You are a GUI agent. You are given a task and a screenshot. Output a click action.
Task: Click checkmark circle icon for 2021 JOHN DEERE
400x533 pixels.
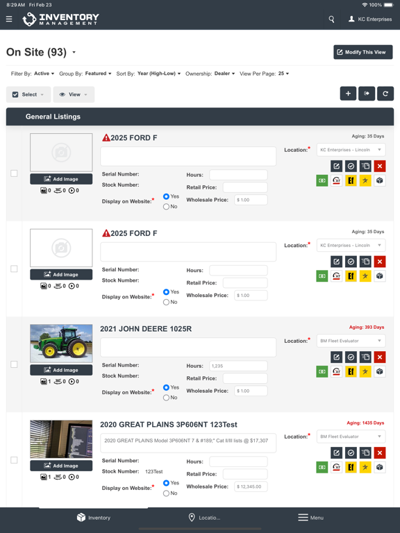tap(351, 357)
